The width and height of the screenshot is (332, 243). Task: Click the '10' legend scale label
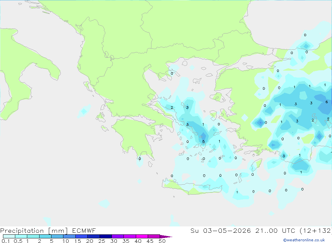click(x=66, y=241)
